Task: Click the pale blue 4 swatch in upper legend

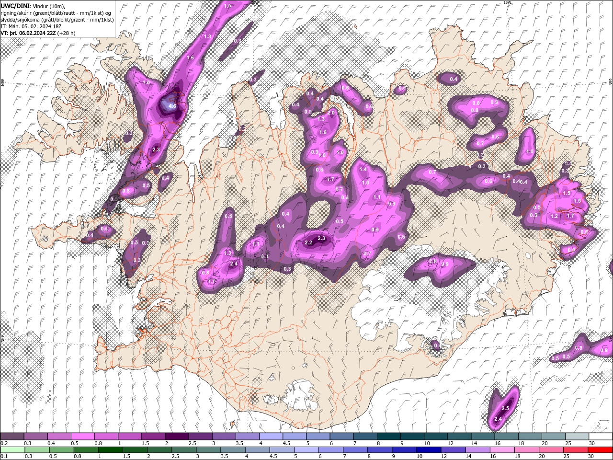Action: pyautogui.click(x=271, y=437)
